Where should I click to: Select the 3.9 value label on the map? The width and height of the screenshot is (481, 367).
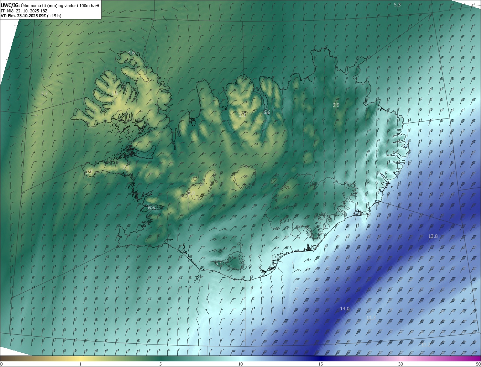tap(336, 105)
